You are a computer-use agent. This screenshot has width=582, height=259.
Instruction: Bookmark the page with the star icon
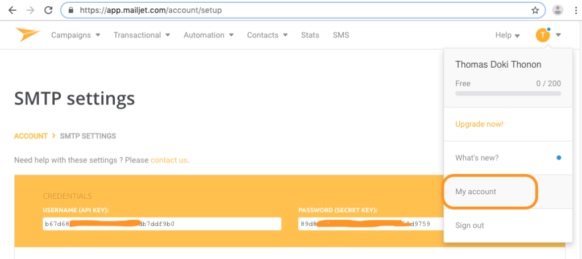pos(535,10)
